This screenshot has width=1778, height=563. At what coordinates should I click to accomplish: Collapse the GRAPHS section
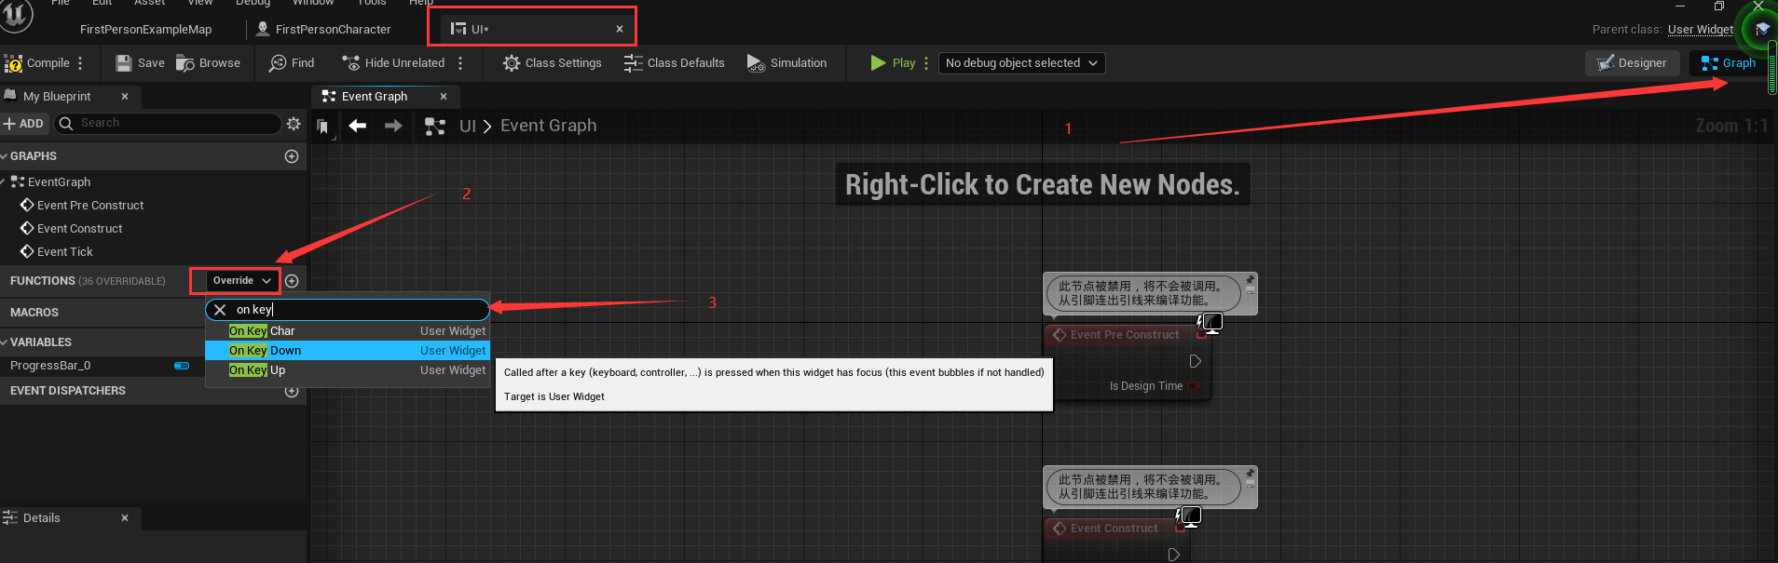point(5,156)
